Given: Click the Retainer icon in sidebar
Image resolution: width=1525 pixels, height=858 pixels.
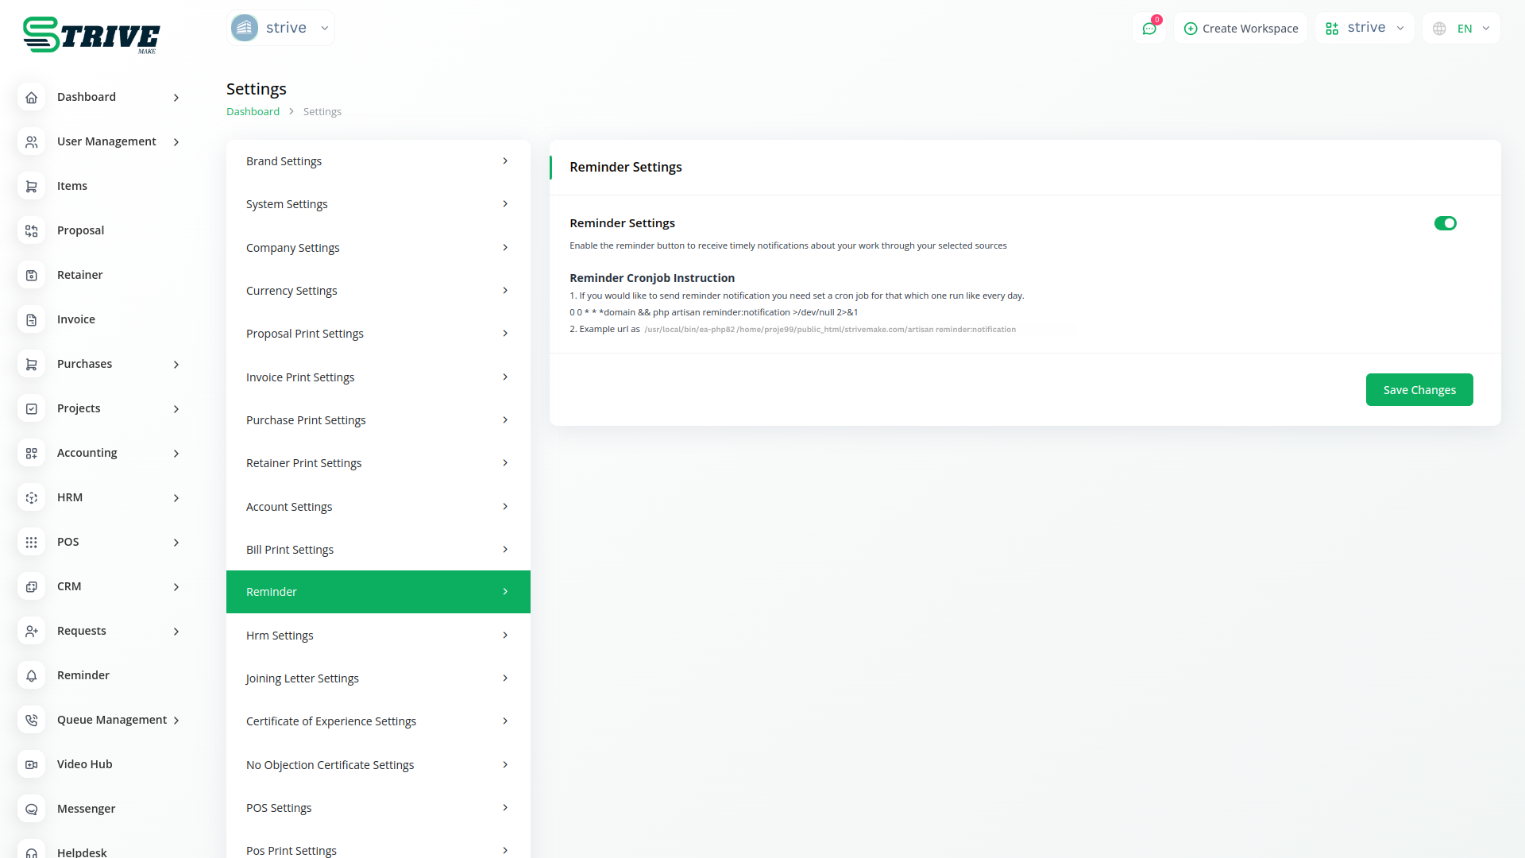Looking at the screenshot, I should tap(32, 275).
